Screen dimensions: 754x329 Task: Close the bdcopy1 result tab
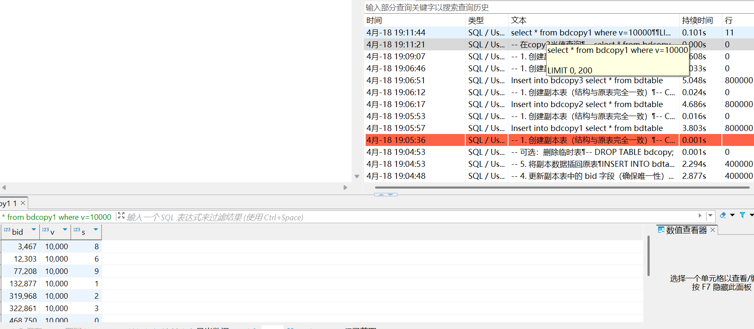pyautogui.click(x=23, y=203)
